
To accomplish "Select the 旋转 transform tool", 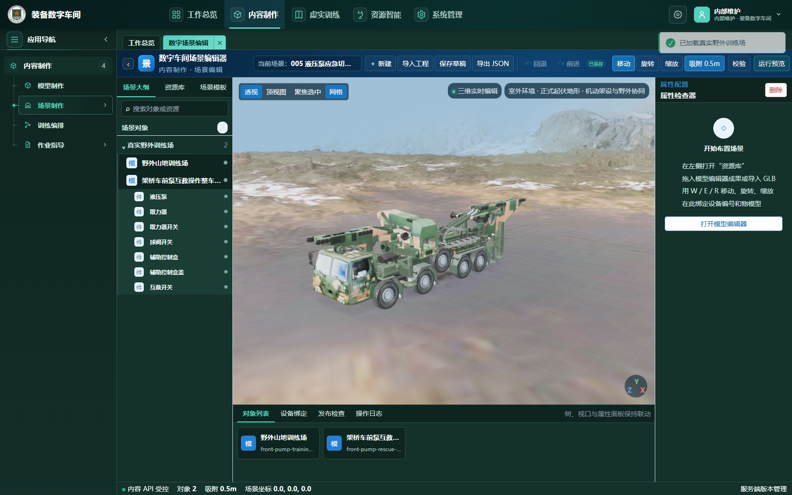I will [647, 64].
